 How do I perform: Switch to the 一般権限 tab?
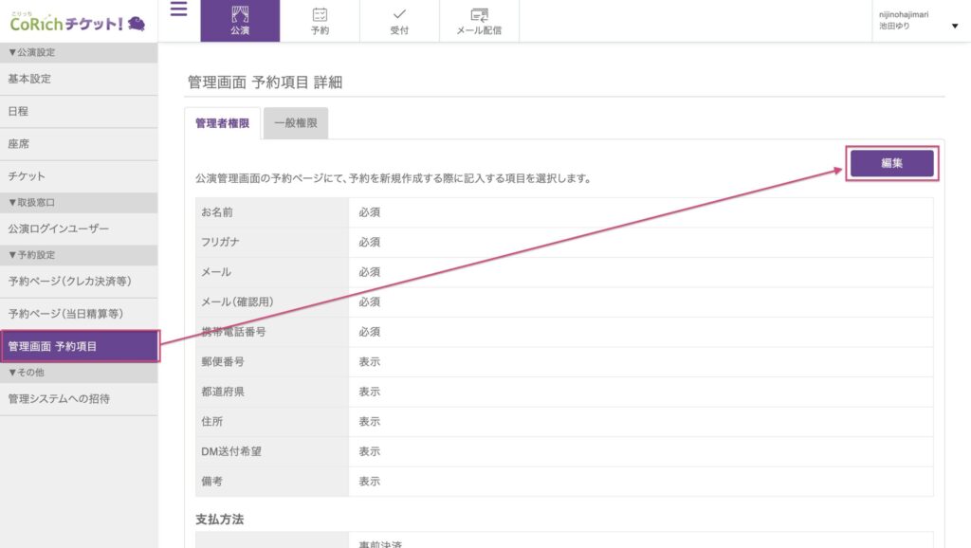tap(296, 123)
